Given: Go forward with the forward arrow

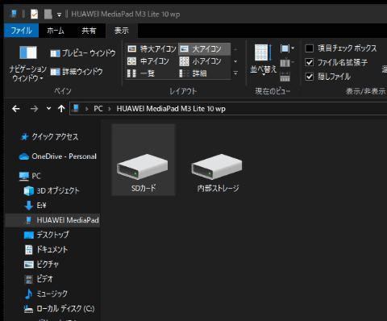Looking at the screenshot, I should tap(34, 109).
